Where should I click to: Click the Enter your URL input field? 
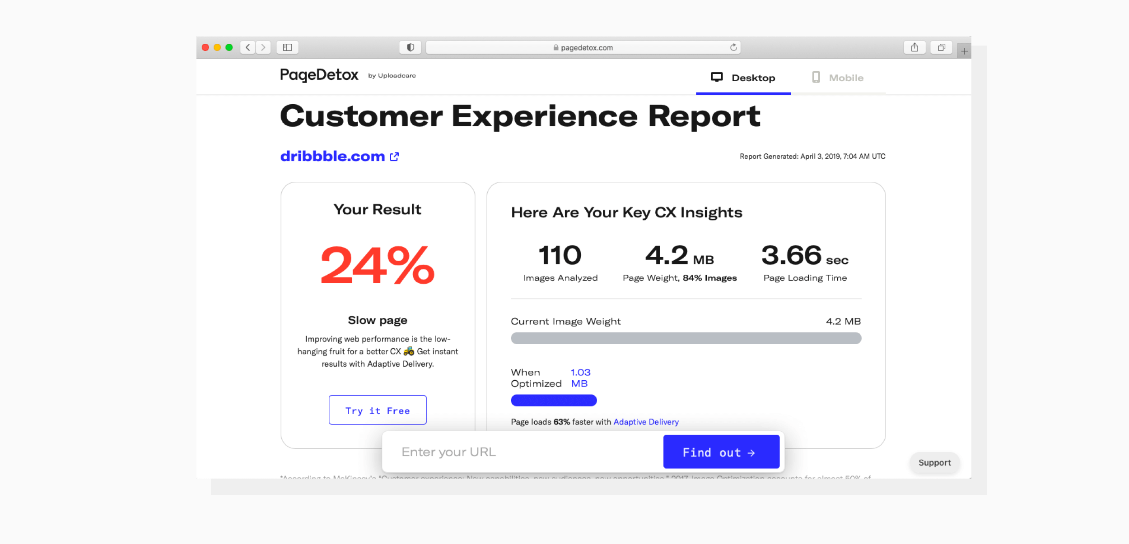pyautogui.click(x=523, y=452)
